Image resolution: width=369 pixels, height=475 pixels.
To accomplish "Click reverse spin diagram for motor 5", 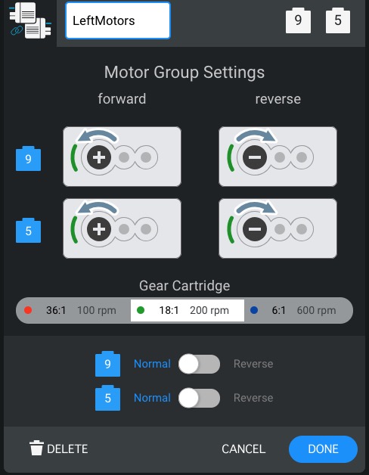I will (278, 228).
